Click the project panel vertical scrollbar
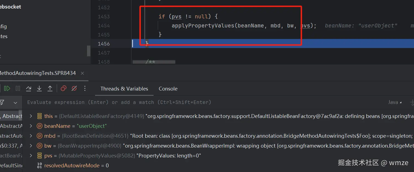414x172 pixels. [89, 51]
